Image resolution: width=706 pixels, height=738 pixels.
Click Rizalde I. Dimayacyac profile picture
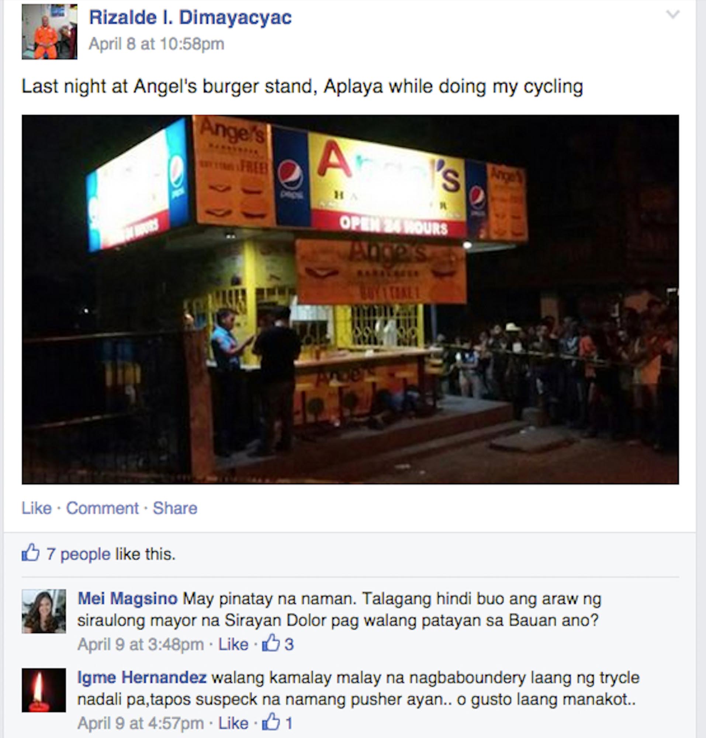pos(49,32)
